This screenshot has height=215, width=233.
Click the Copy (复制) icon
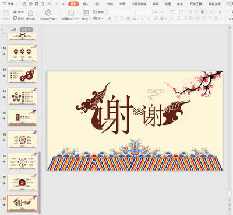(x=15, y=19)
